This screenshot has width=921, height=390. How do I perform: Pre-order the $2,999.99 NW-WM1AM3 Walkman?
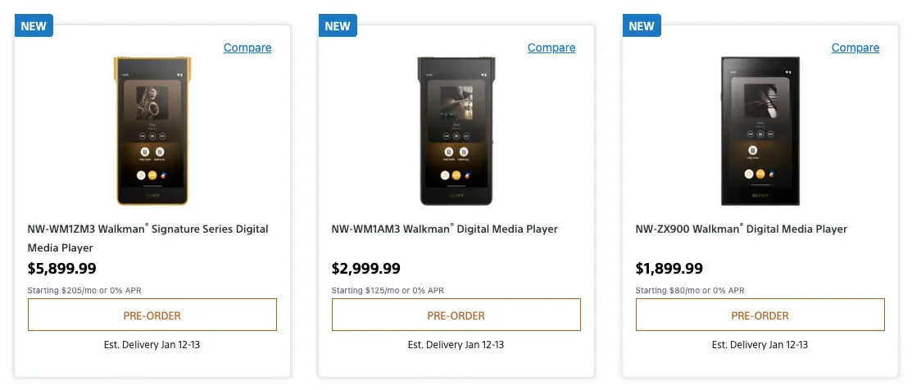tap(456, 315)
